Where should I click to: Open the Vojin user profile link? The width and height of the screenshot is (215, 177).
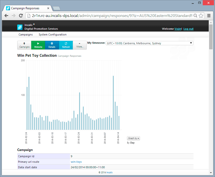click(x=178, y=29)
